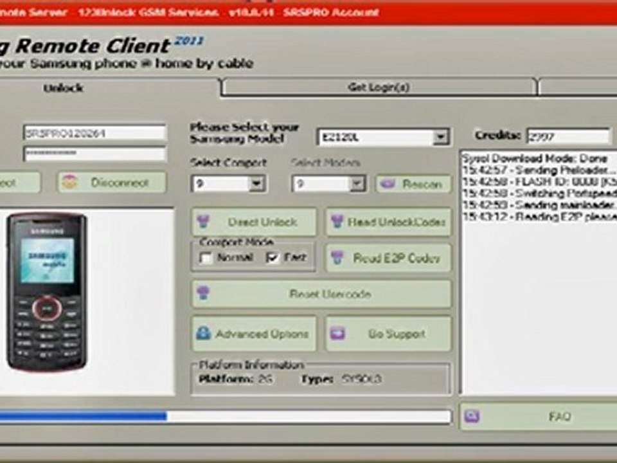This screenshot has width=617, height=463.
Task: Open Advanced Options
Action: pyautogui.click(x=254, y=334)
